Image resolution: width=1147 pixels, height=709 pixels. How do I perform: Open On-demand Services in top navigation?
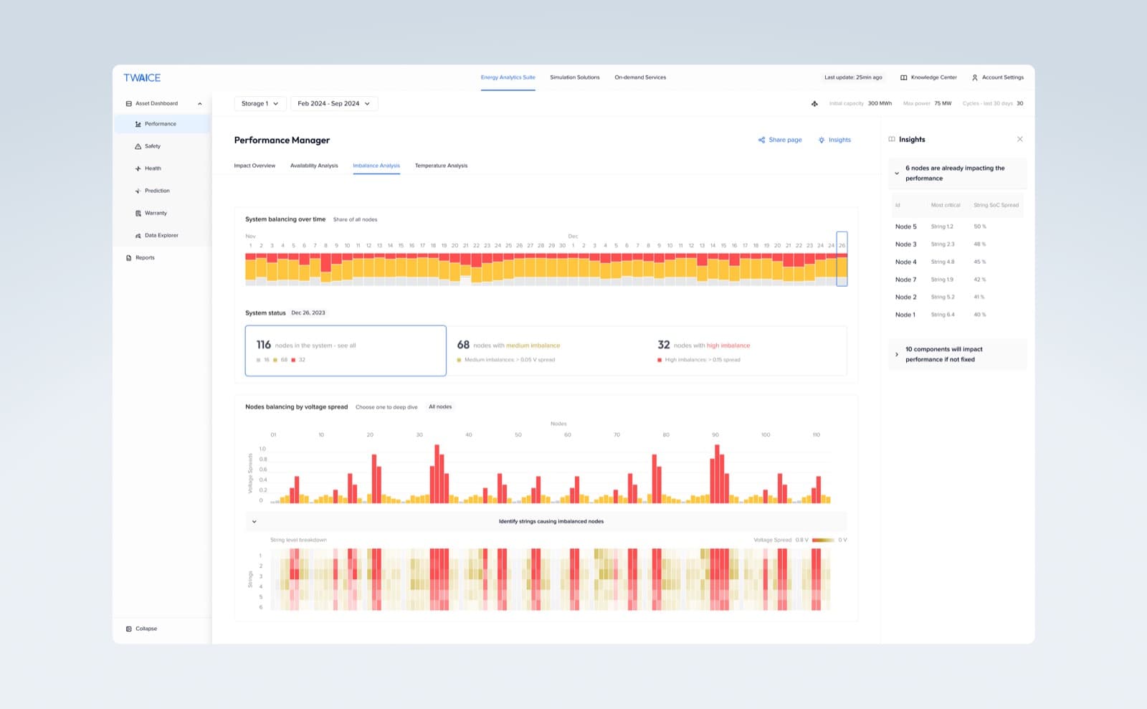640,77
